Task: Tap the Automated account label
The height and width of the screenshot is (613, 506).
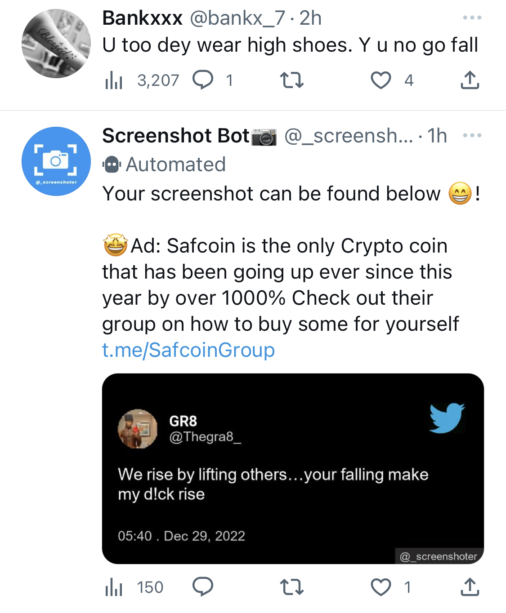Action: tap(164, 164)
